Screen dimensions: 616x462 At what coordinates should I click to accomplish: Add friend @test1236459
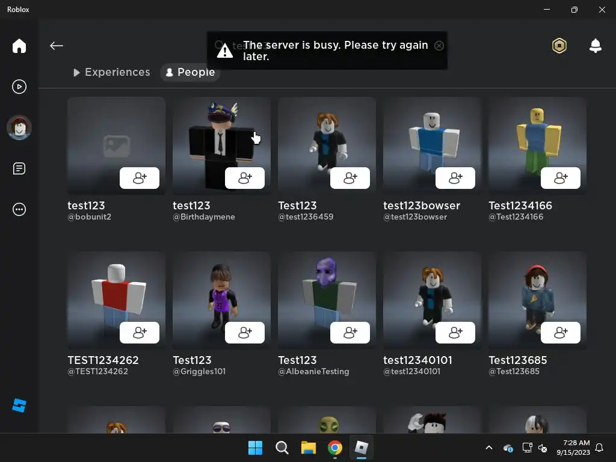click(x=350, y=178)
